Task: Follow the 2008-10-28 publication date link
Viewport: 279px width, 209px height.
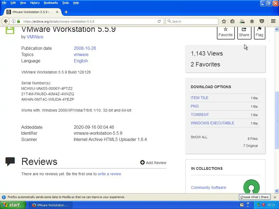Action: (85, 48)
